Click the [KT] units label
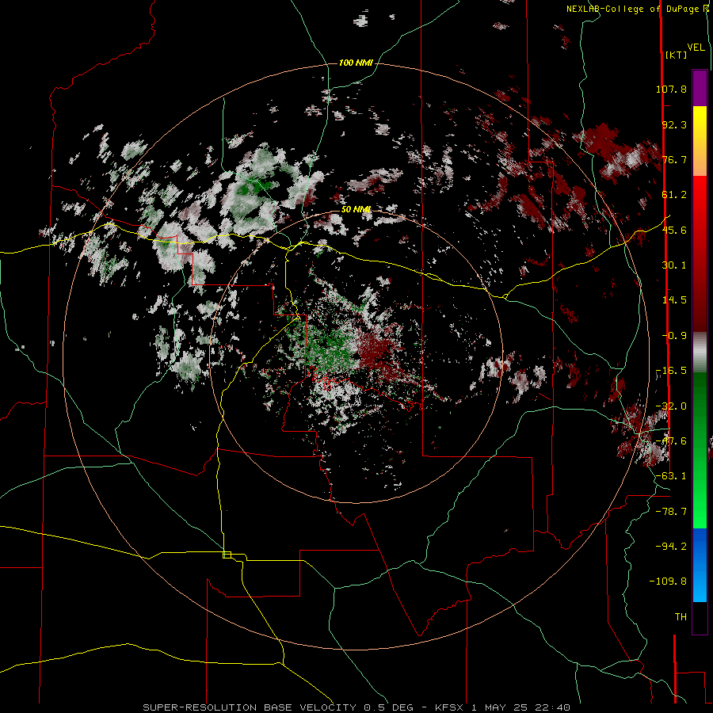 pos(676,55)
